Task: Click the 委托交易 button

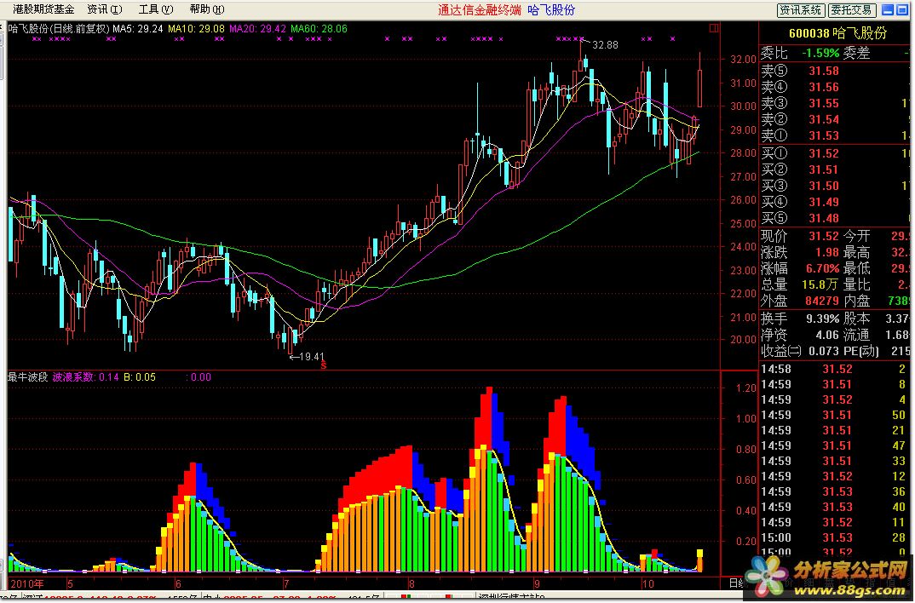Action: (x=851, y=10)
